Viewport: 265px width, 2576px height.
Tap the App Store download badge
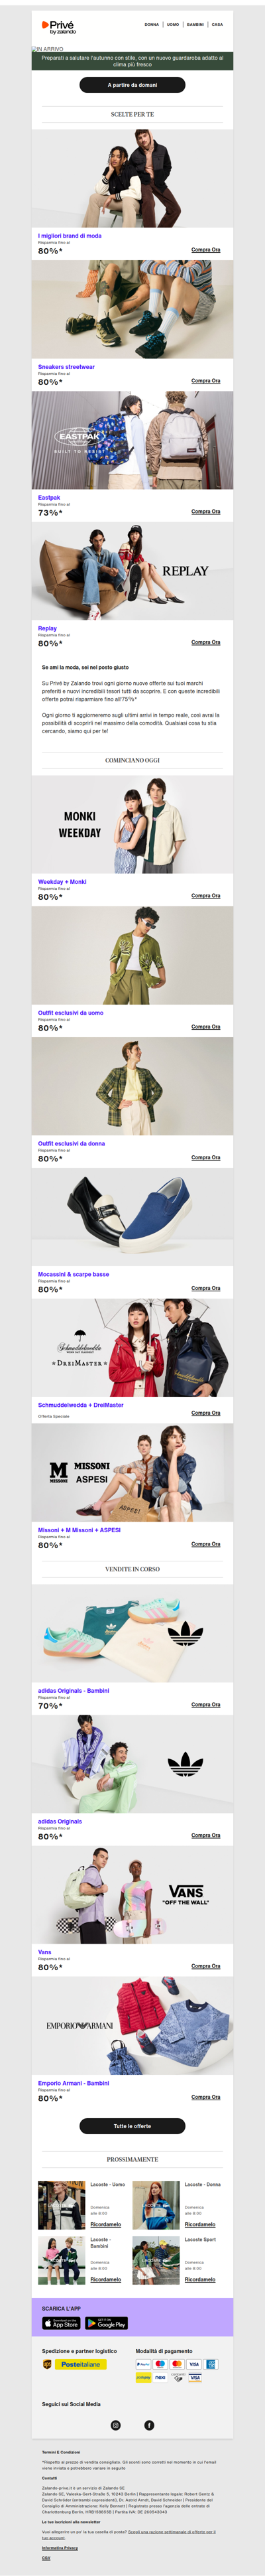coord(61,2323)
